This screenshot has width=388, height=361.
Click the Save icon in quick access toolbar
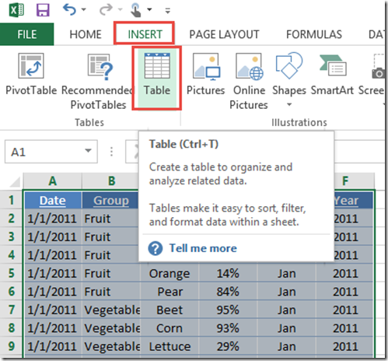click(x=43, y=10)
